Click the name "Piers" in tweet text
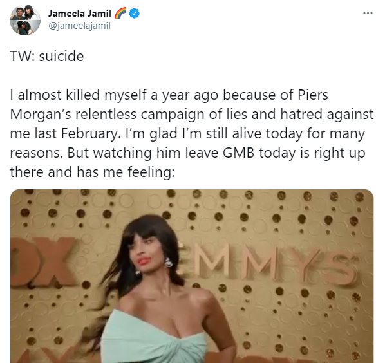The height and width of the screenshot is (363, 376). (313, 95)
